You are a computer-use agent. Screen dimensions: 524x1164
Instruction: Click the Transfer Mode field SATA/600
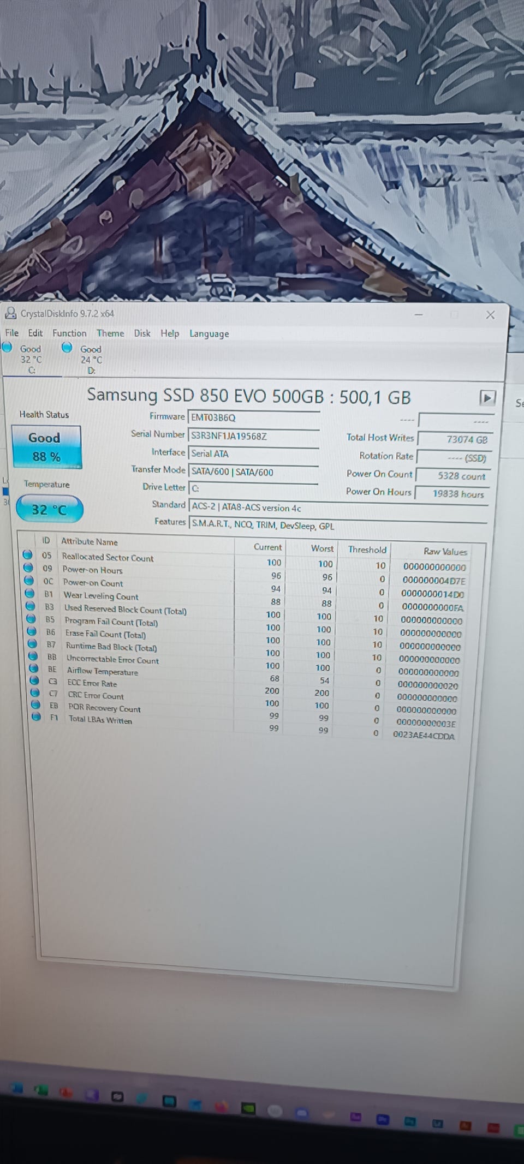point(253,472)
